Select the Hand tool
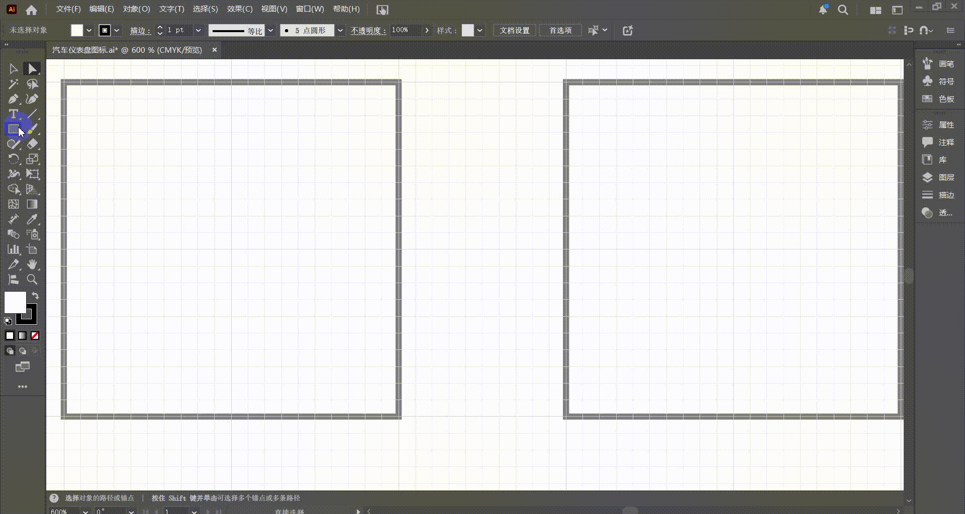 [32, 265]
